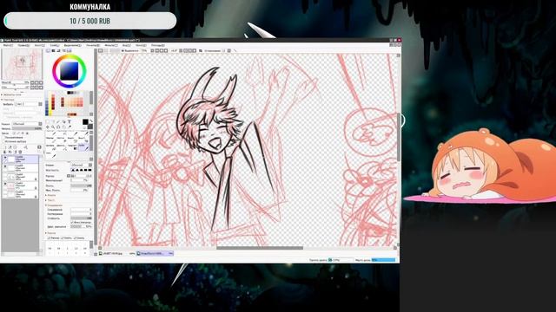Open the brush Режим dropdown

pos(82,166)
